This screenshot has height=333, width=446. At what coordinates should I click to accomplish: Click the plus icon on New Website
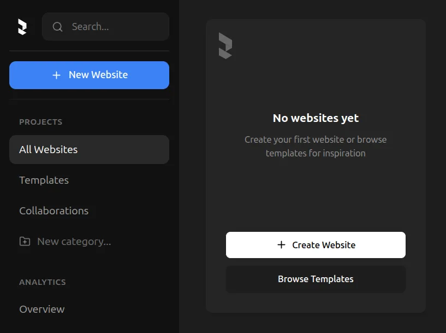point(56,75)
